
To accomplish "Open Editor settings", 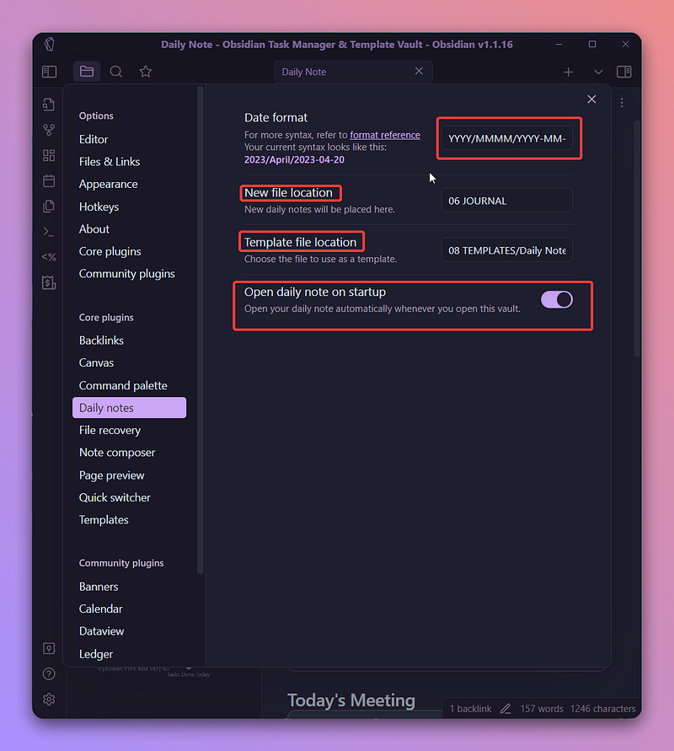I will (x=94, y=139).
